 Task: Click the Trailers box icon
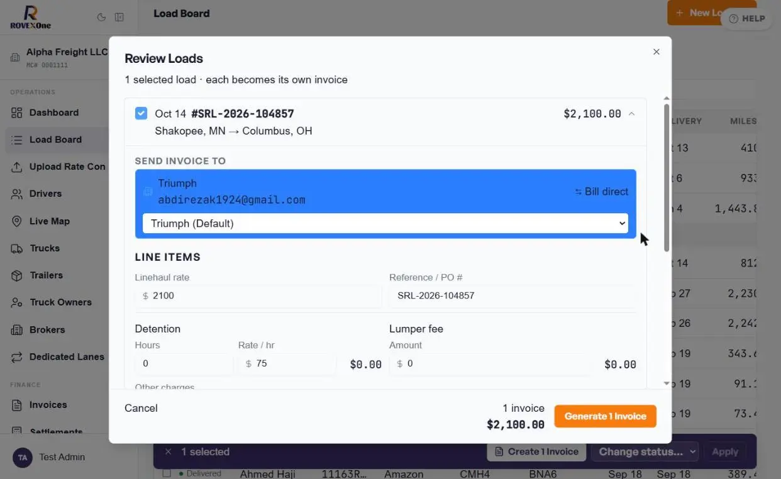[x=17, y=275]
